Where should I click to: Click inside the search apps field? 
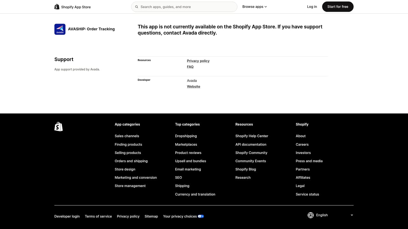[184, 6]
